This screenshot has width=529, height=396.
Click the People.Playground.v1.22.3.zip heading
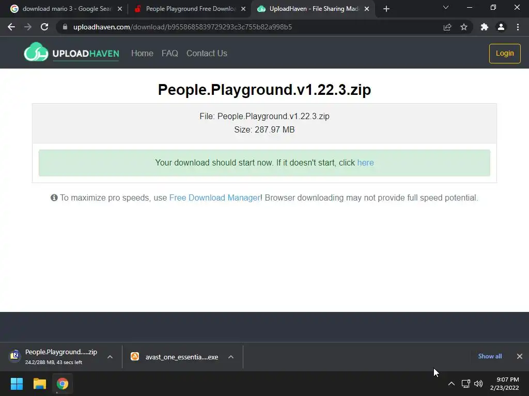(264, 90)
